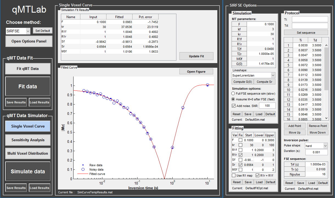Image resolution: width=335 pixels, height=198 pixels.
Task: Click Open Figure above the plot
Action: [x=196, y=72]
